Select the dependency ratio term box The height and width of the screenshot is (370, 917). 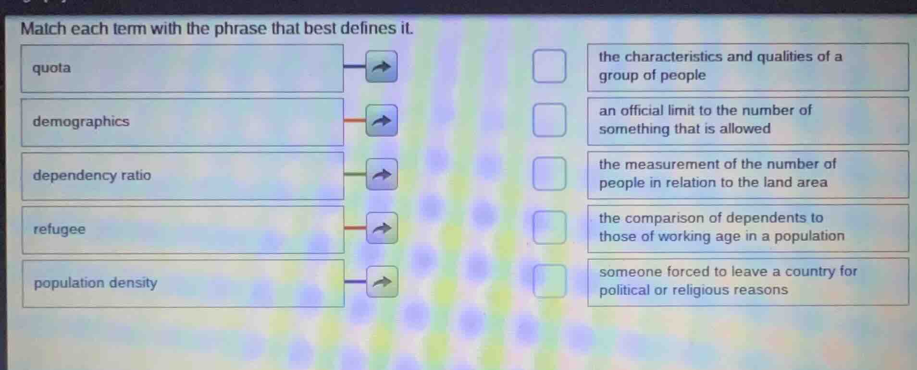coord(183,175)
